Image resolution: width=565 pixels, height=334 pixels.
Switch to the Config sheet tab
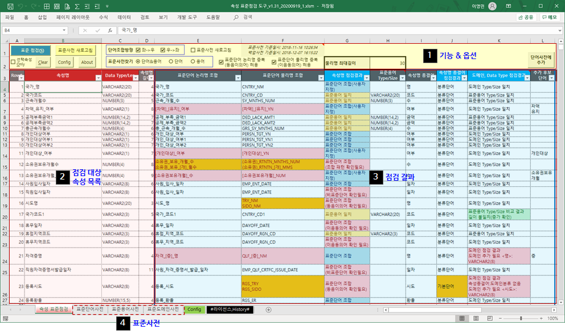[194, 309]
